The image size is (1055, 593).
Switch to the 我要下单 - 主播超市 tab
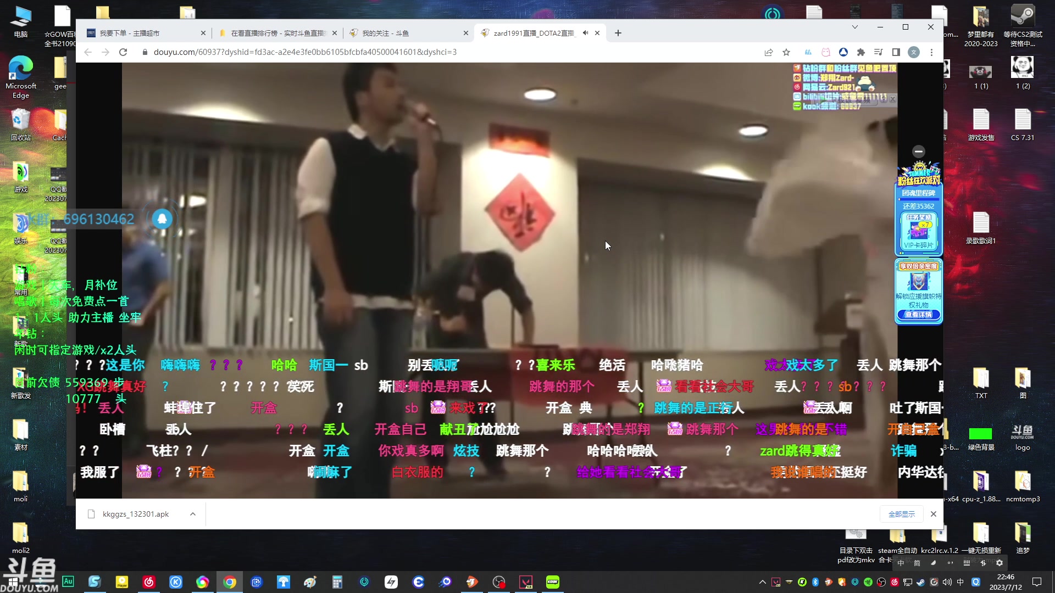tap(146, 33)
